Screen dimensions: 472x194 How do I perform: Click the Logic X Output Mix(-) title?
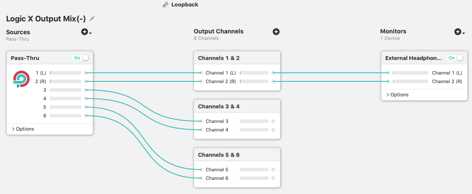point(46,19)
